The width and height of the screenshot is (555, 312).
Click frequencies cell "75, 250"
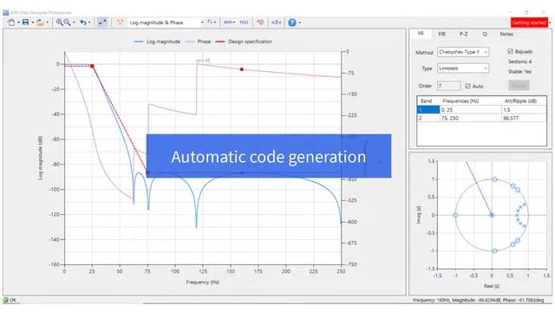point(470,118)
